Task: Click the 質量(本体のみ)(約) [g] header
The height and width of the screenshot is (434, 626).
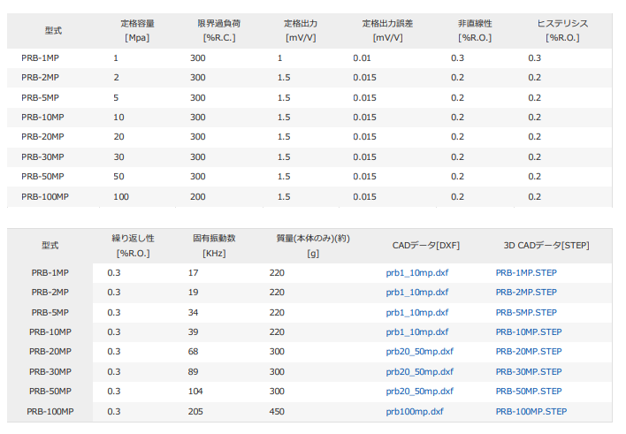Action: 313,246
